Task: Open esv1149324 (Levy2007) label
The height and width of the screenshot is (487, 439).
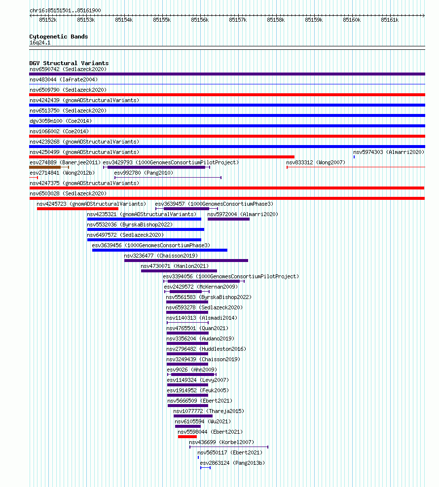Action: pyautogui.click(x=198, y=380)
